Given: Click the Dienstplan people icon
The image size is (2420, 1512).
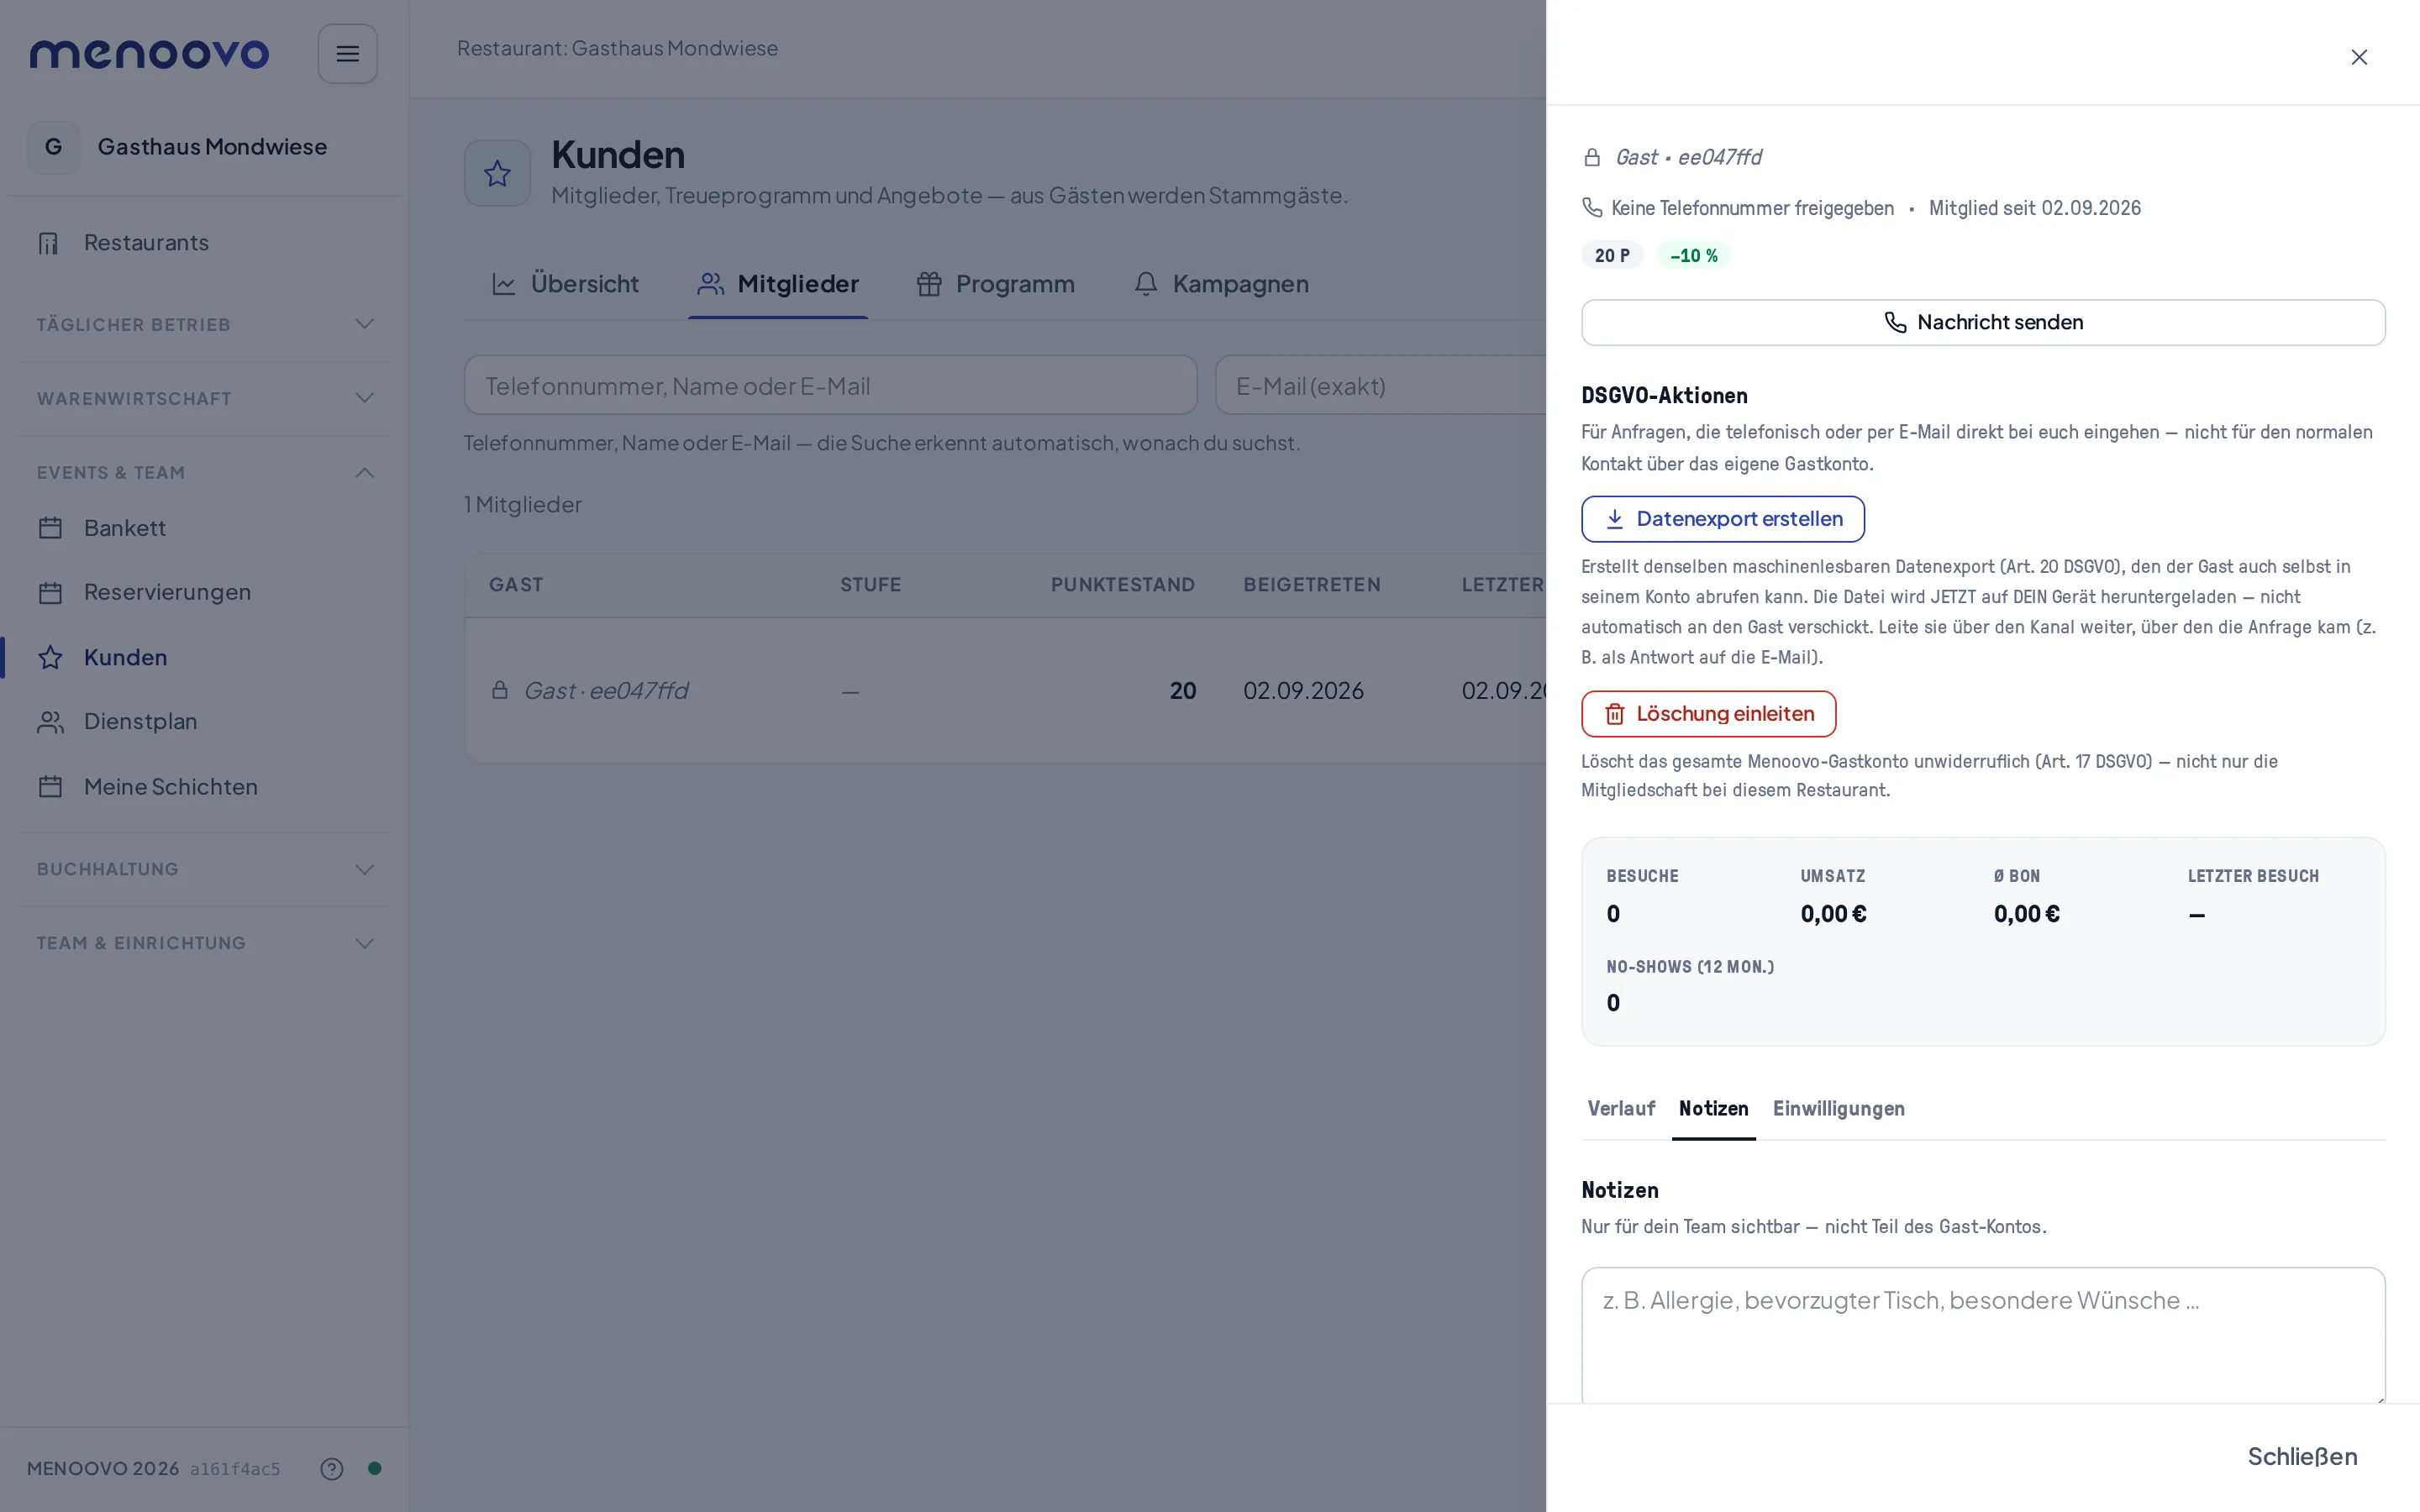Looking at the screenshot, I should 50,722.
